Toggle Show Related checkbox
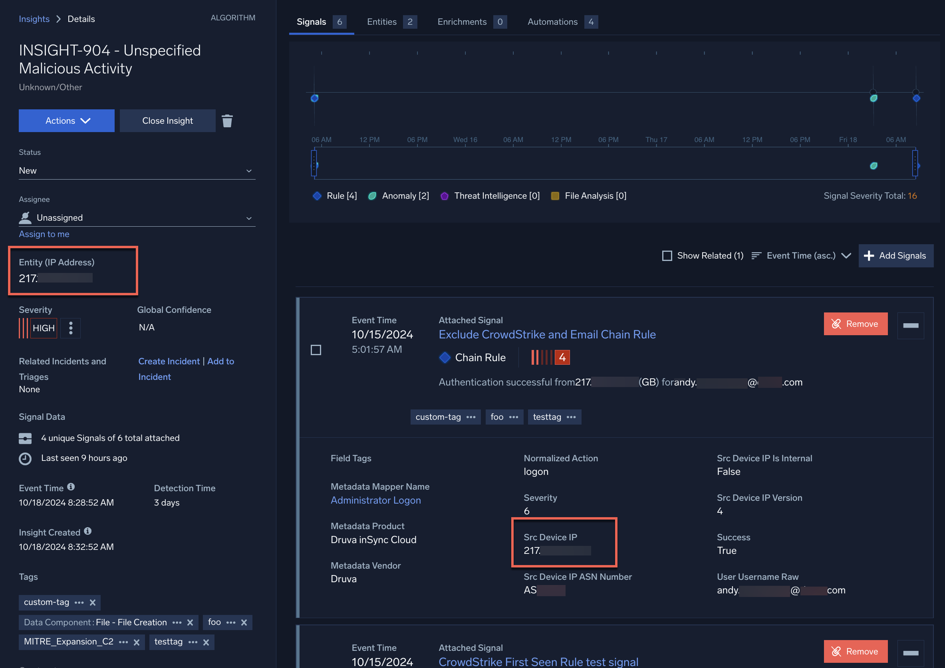 (x=667, y=256)
